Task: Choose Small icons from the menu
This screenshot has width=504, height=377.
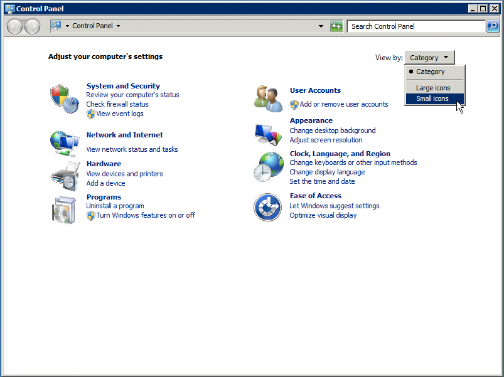Action: (x=435, y=98)
